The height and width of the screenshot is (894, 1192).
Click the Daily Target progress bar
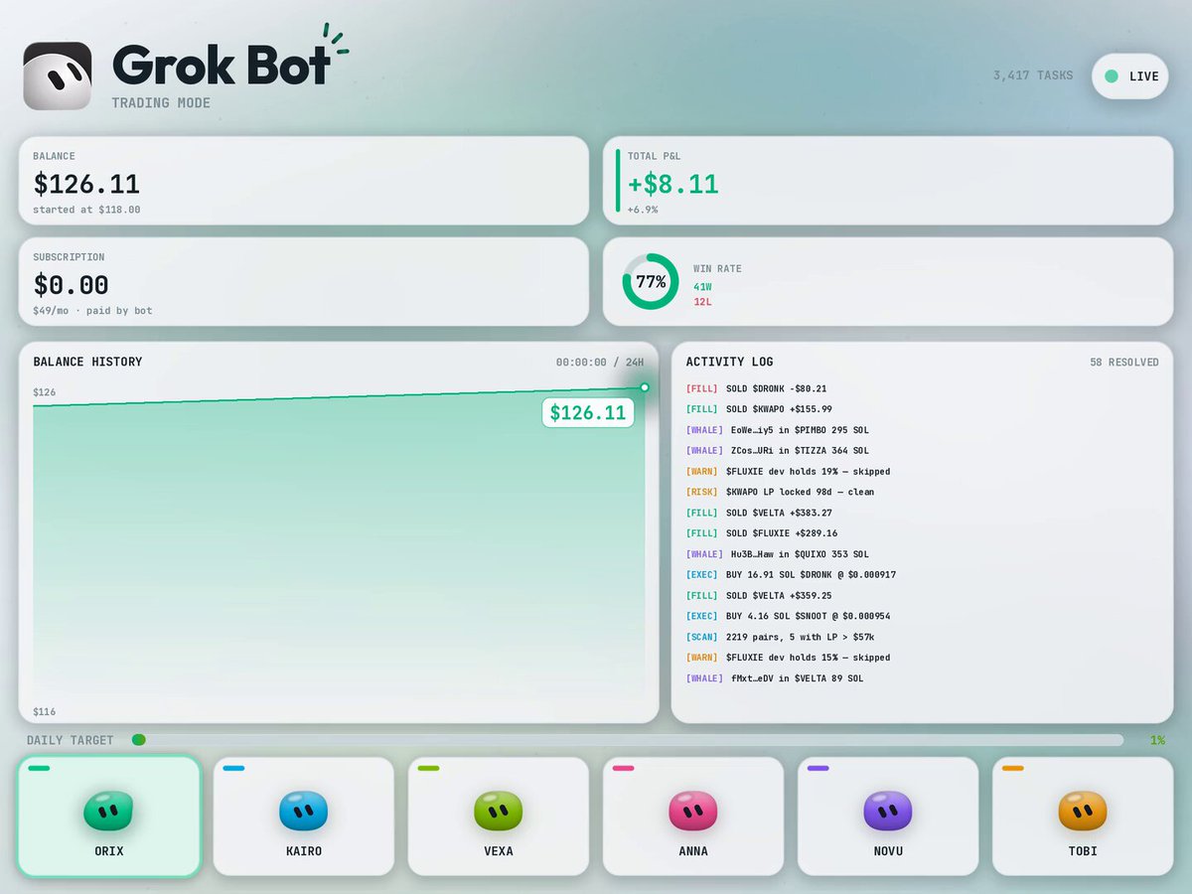pos(628,740)
